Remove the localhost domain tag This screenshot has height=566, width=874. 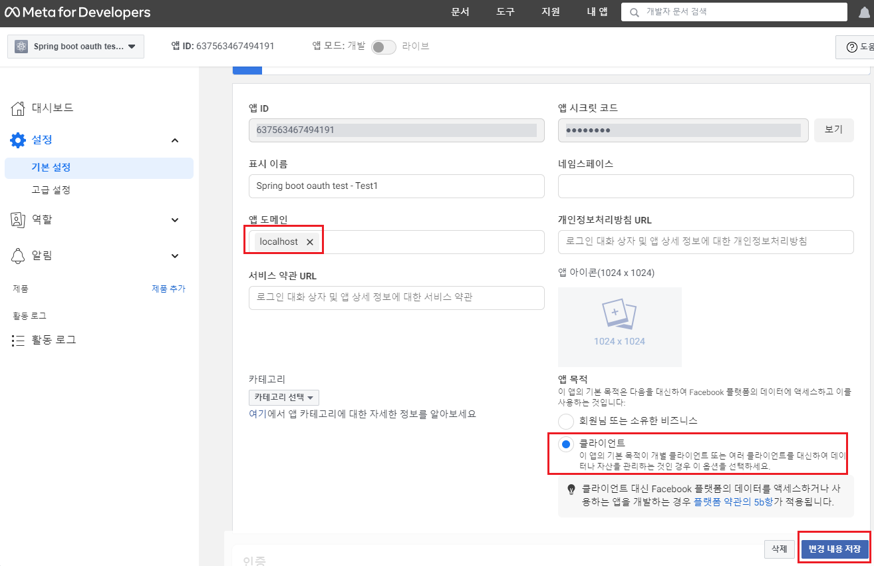pos(309,242)
